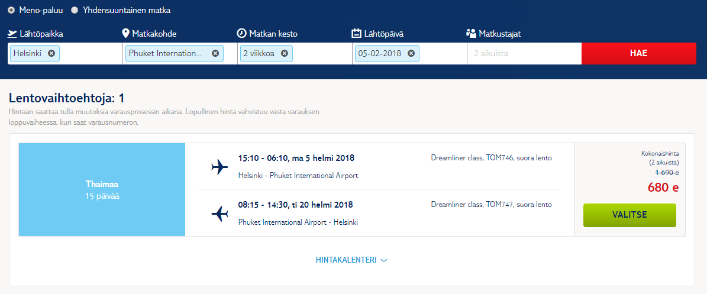707x294 pixels.
Task: Select the Yhdensuuntainen matka one-way option
Action: click(x=75, y=10)
